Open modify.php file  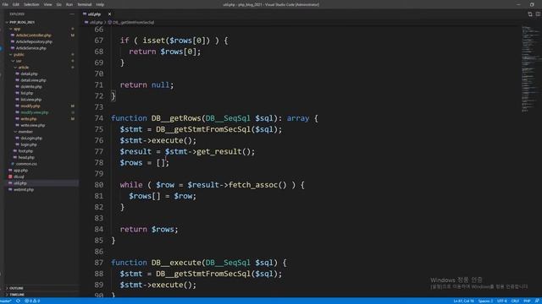coord(30,106)
